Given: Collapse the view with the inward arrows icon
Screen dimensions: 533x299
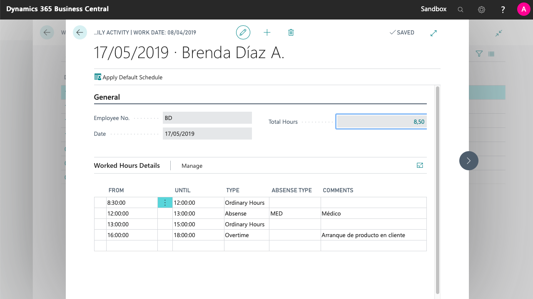Looking at the screenshot, I should pyautogui.click(x=499, y=33).
